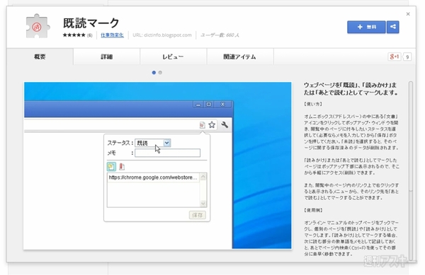
Task: Click the 既読マーク title heading
Action: pos(91,23)
